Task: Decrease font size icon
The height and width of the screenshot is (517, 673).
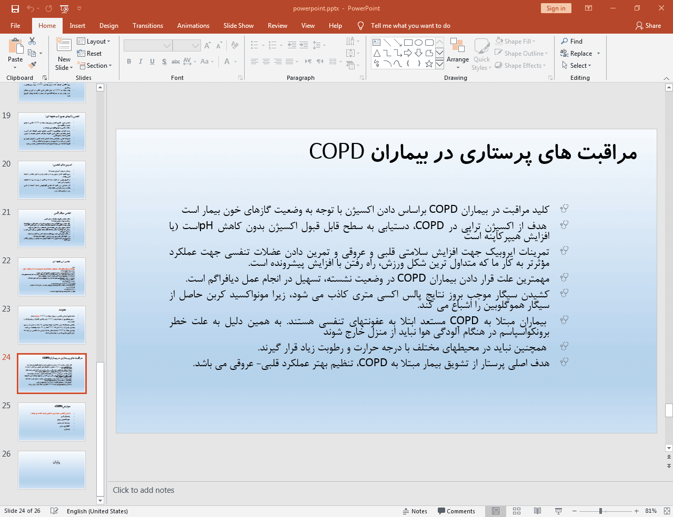Action: pyautogui.click(x=219, y=46)
